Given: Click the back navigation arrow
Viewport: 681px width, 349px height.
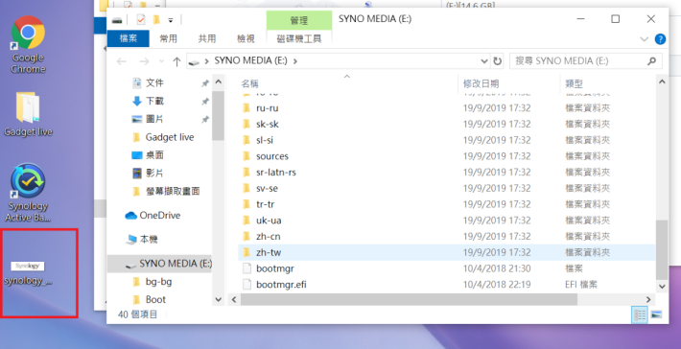Looking at the screenshot, I should (122, 61).
